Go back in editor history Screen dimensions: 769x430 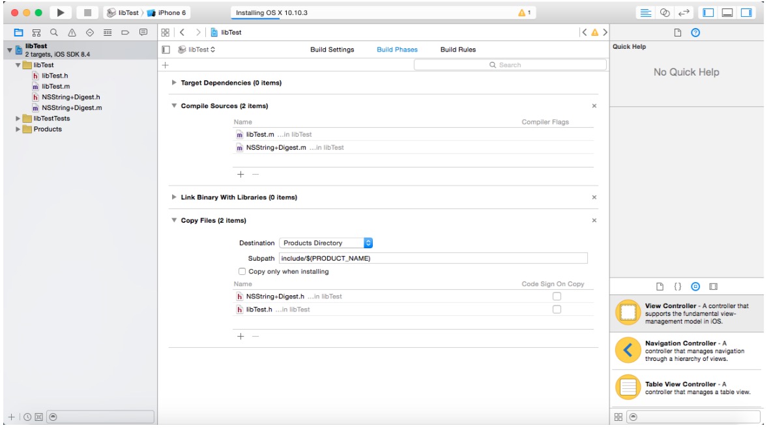pos(182,33)
